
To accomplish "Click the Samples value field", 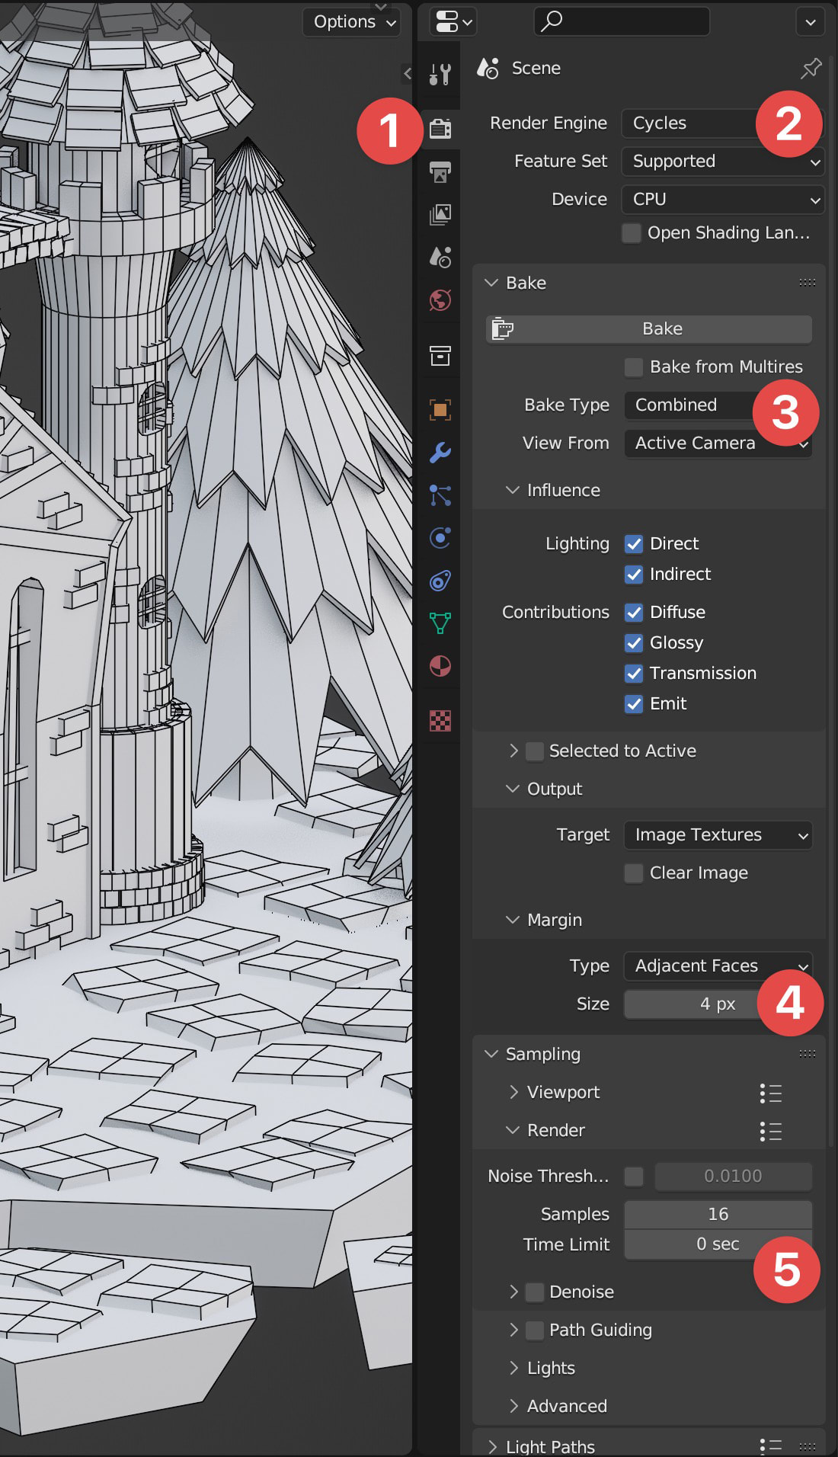I will pos(718,1215).
